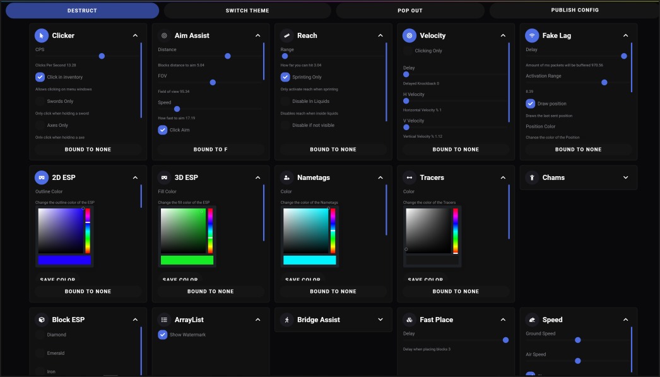Toggle the Show Watermark checkbox

pos(163,335)
